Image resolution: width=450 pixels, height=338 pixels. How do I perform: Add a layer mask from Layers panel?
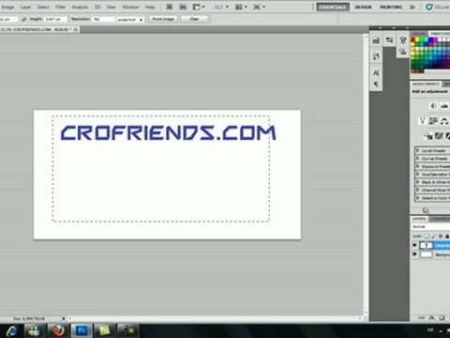tap(442, 318)
